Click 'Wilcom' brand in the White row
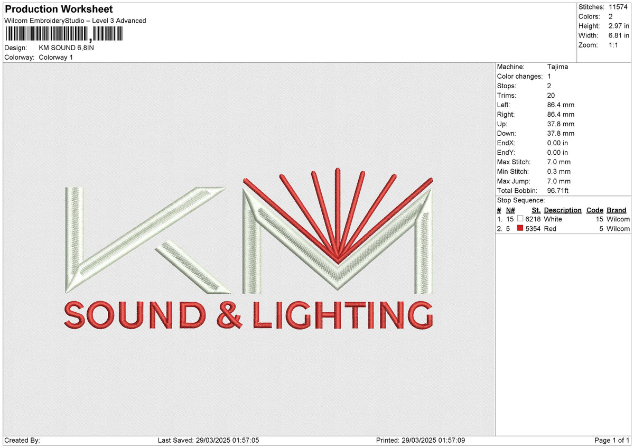Screen dimensions: 634x448 (618, 219)
